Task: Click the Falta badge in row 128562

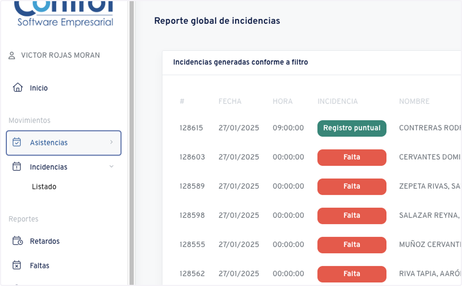Action: [x=352, y=274]
